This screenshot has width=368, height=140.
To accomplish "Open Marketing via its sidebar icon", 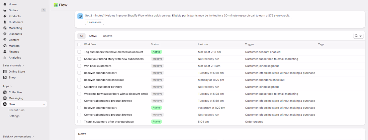I will [x=5, y=28].
